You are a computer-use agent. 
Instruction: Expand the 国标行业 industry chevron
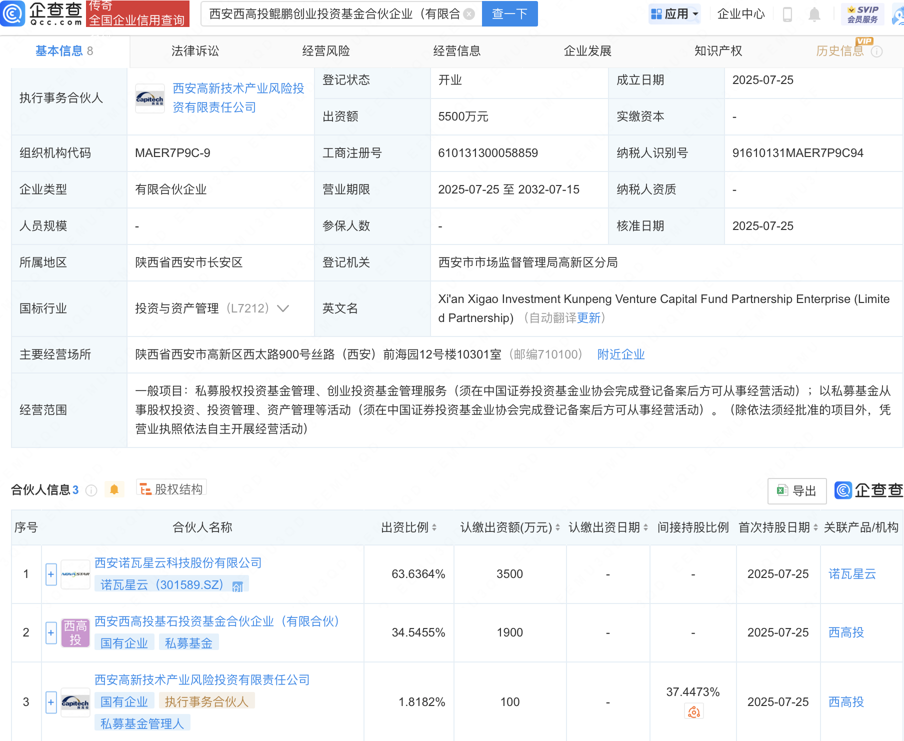tap(283, 308)
